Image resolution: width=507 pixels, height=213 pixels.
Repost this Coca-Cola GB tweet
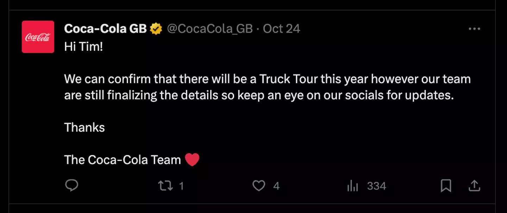pos(165,186)
